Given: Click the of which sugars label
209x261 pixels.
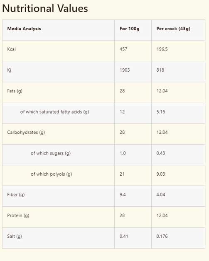Looking at the screenshot, I should point(51,153).
